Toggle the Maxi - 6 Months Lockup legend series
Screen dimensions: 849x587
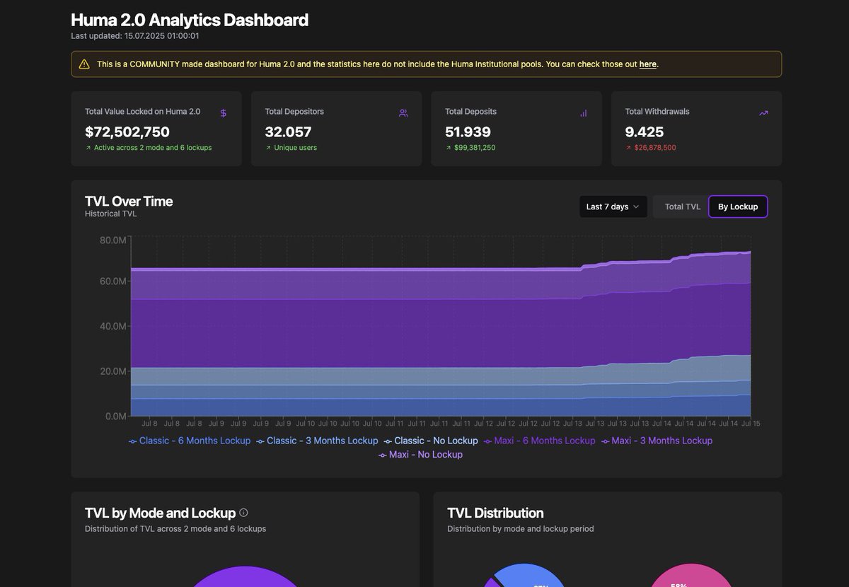(540, 441)
